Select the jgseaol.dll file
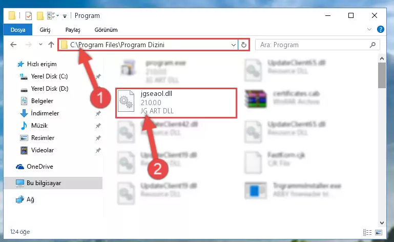 click(176, 103)
